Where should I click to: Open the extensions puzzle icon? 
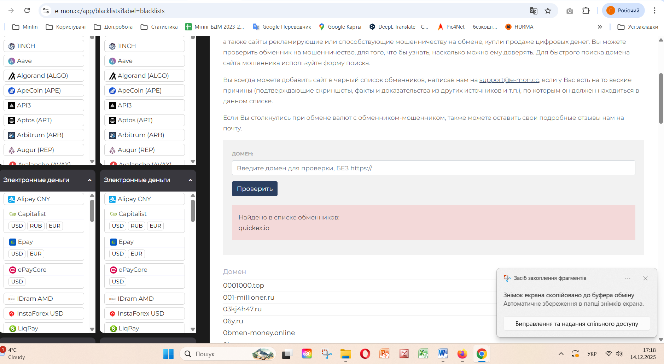coord(586,11)
